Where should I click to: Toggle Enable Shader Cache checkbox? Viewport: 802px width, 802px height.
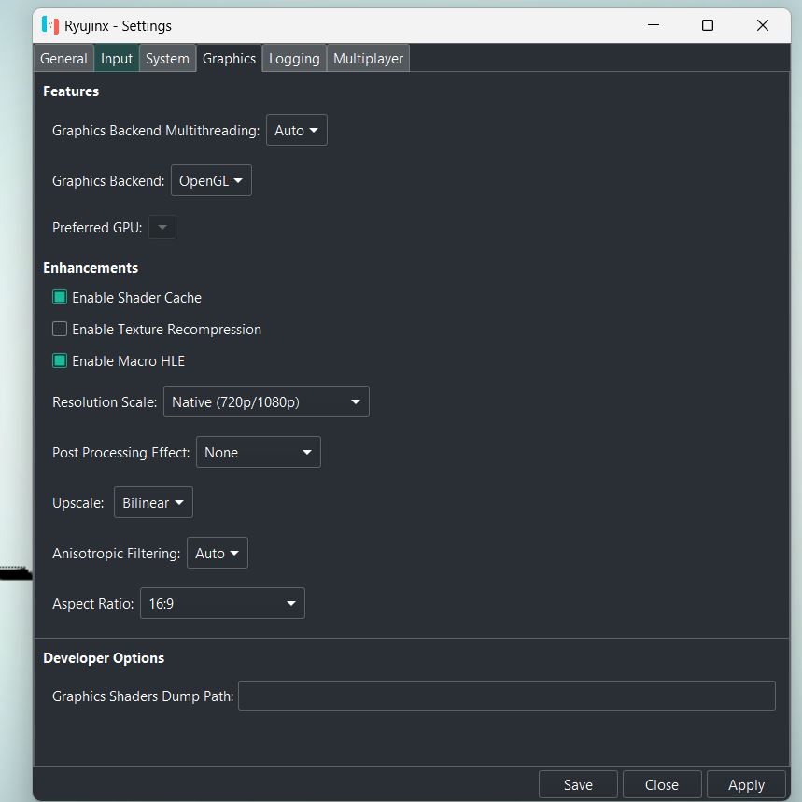[60, 298]
